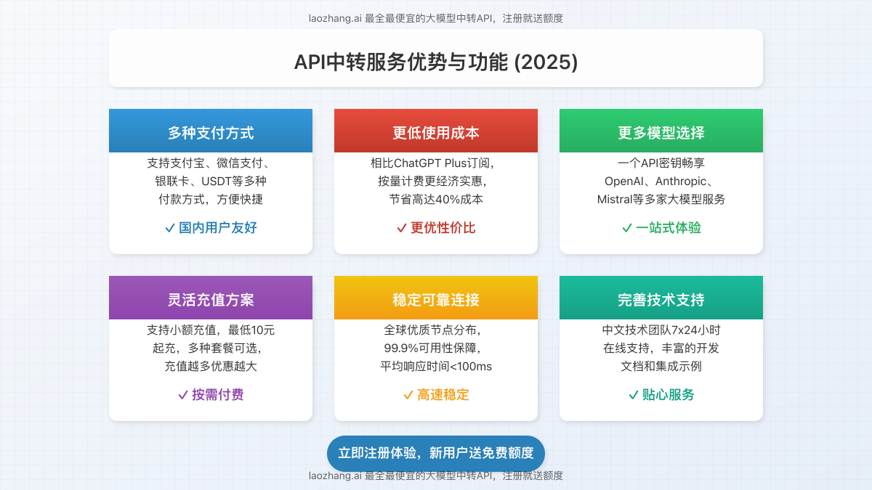Open the 稳定可靠连接 card header
The width and height of the screenshot is (872, 490).
[436, 298]
